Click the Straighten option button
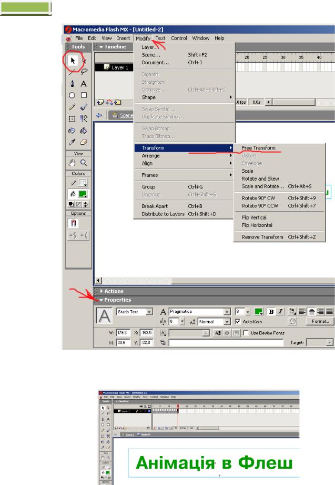This screenshot has width=335, height=485. click(x=84, y=236)
